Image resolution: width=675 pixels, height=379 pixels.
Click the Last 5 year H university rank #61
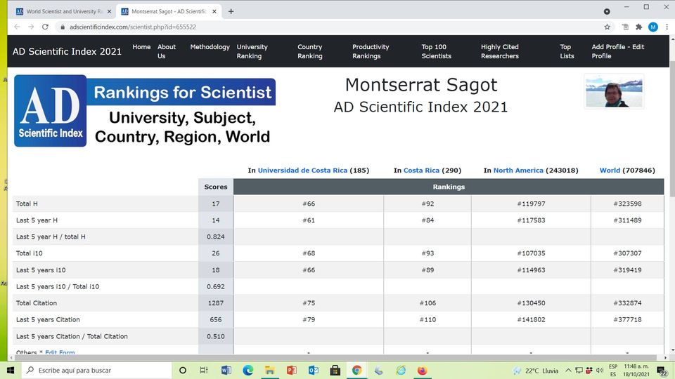click(x=309, y=220)
